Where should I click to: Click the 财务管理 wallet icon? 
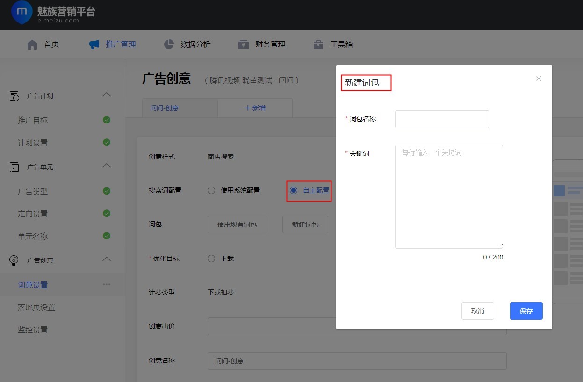pos(244,44)
